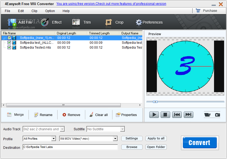Viewport: 227px width, 159px height.
Task: Click original length 00:00:09 cell
Action: pyautogui.click(x=64, y=43)
